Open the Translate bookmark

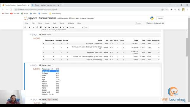pyautogui.click(x=43, y=14)
